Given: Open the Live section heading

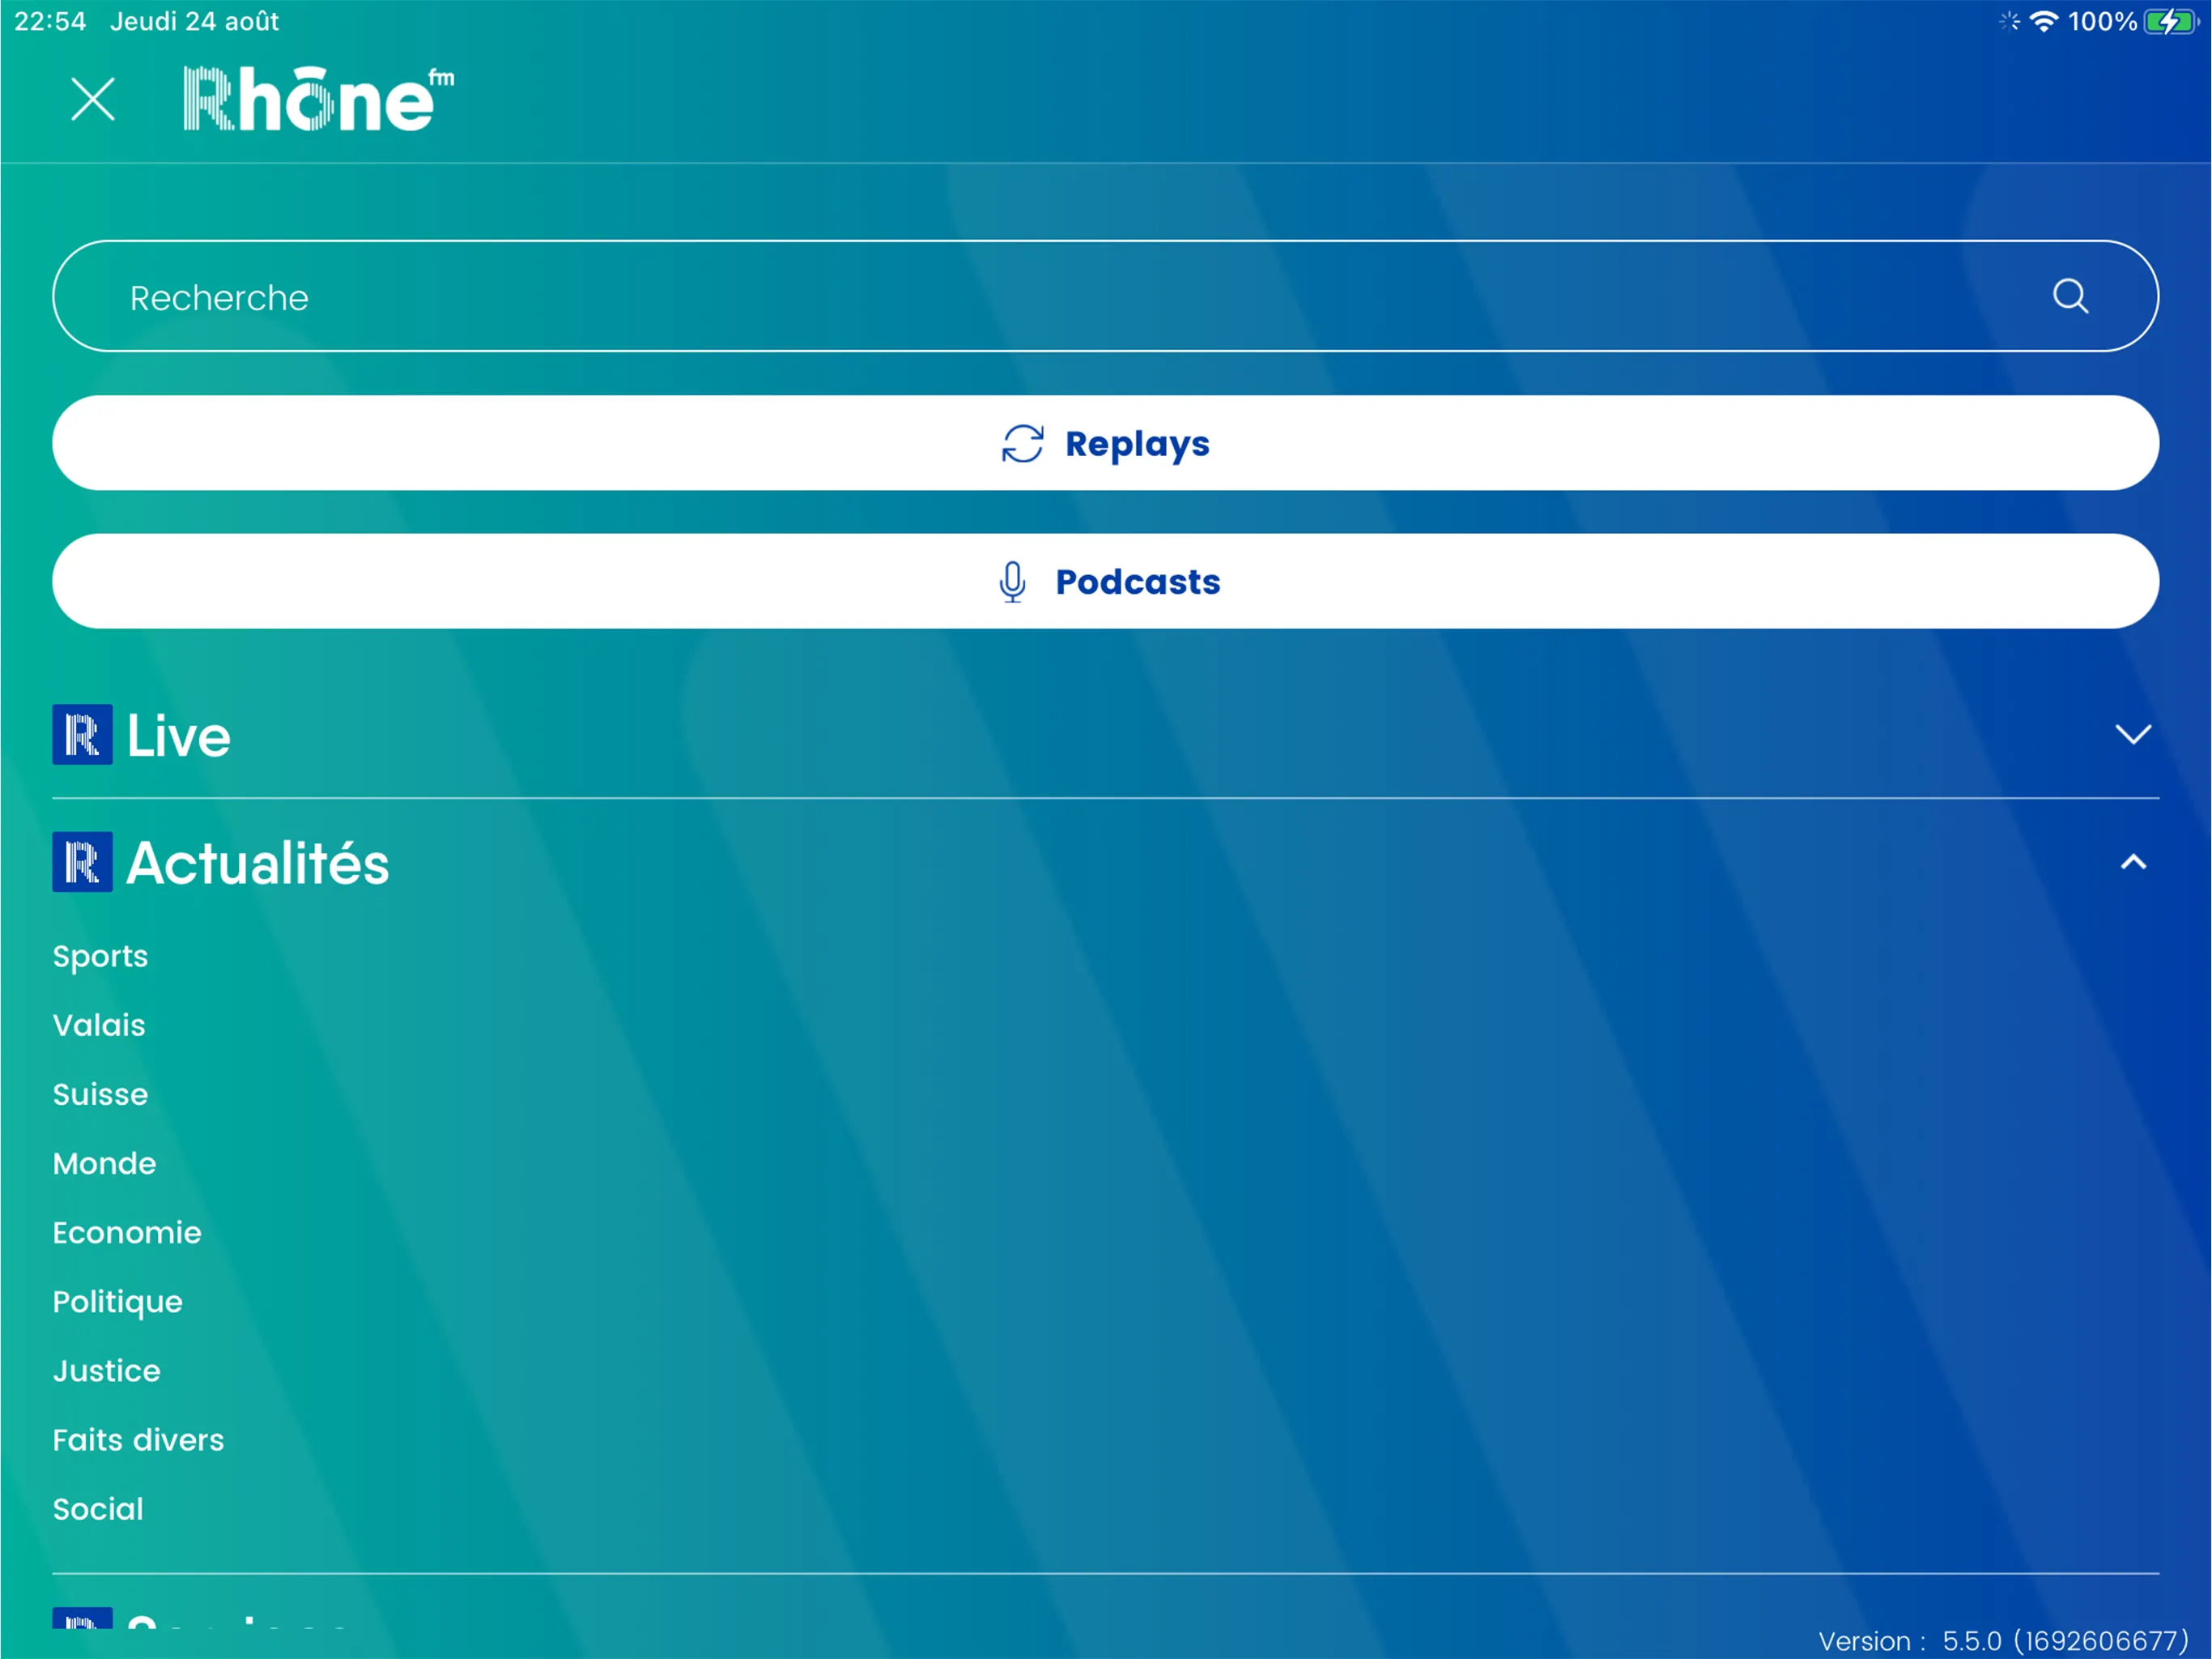Looking at the screenshot, I should 178,736.
